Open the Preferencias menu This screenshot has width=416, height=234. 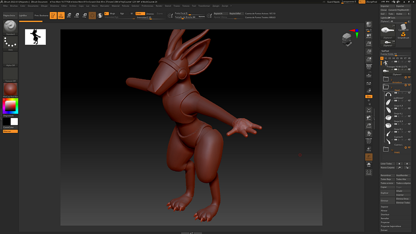click(x=147, y=6)
